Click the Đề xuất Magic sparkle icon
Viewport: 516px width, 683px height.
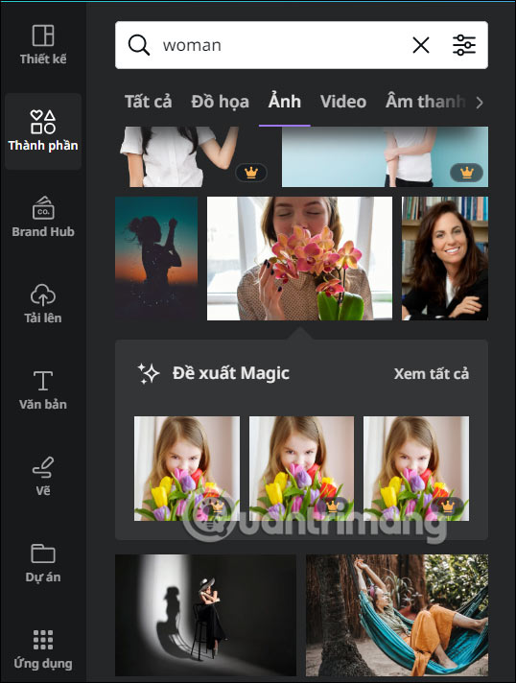[x=149, y=373]
